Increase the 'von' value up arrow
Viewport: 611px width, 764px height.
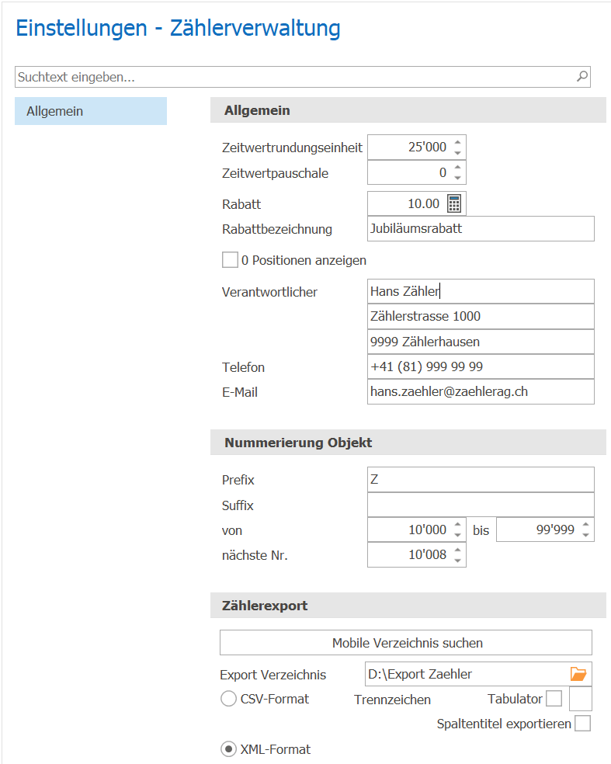(x=457, y=525)
